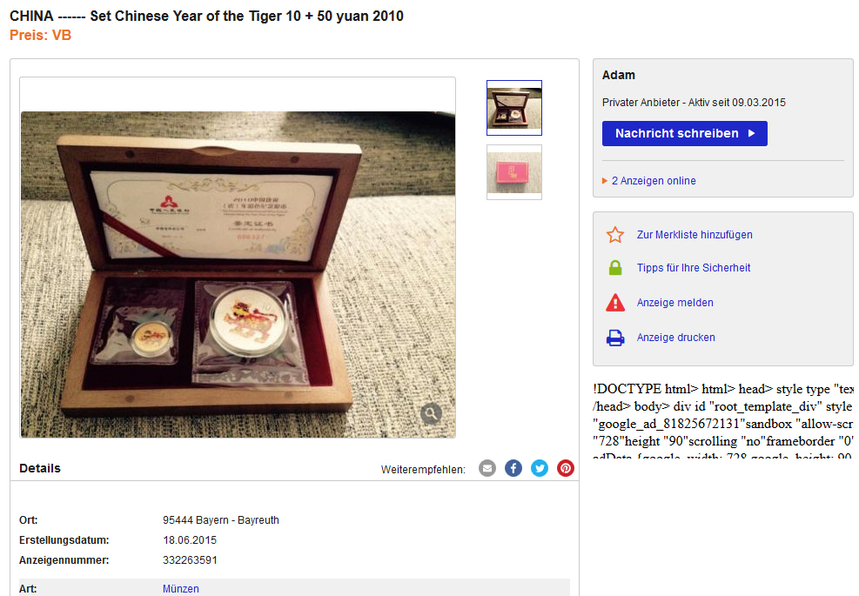The image size is (859, 596).
Task: Share listing on Twitter
Action: click(x=540, y=468)
